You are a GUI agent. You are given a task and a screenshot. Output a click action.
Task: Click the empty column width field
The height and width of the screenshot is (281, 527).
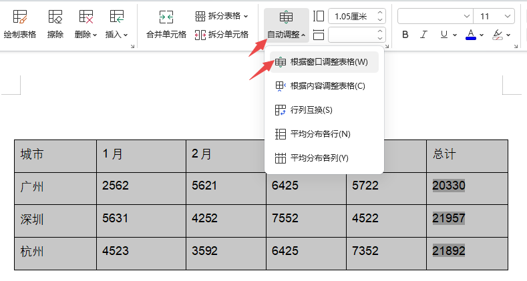[x=351, y=35]
